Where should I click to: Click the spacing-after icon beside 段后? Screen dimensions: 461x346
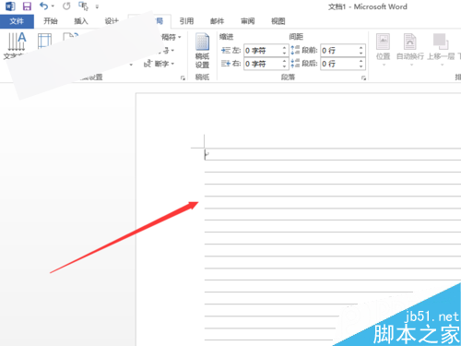[x=295, y=64]
